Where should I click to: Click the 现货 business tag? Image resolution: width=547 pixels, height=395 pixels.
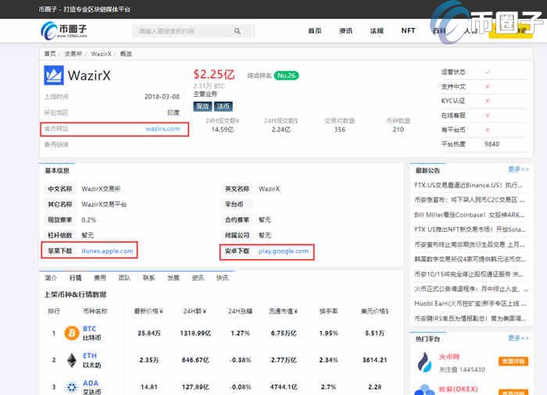point(202,106)
